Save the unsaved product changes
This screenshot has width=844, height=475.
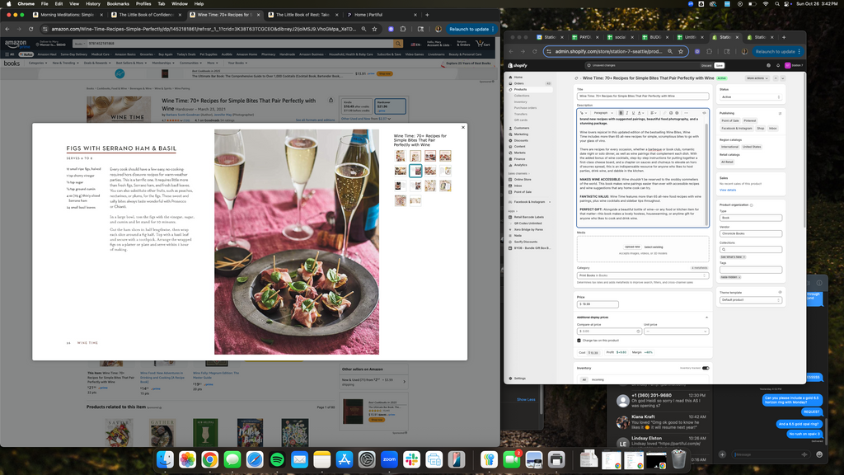tap(720, 65)
